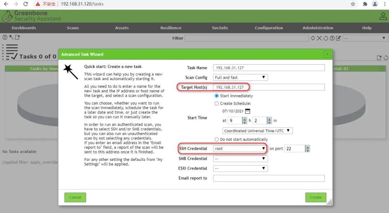Click the dialog resize grip corner
This screenshot has width=389, height=213.
(329, 202)
